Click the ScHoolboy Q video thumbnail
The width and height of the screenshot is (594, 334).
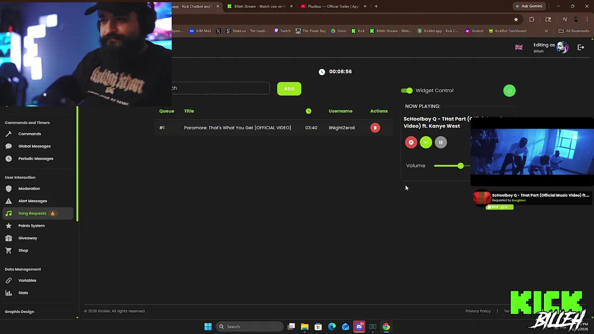[532, 152]
